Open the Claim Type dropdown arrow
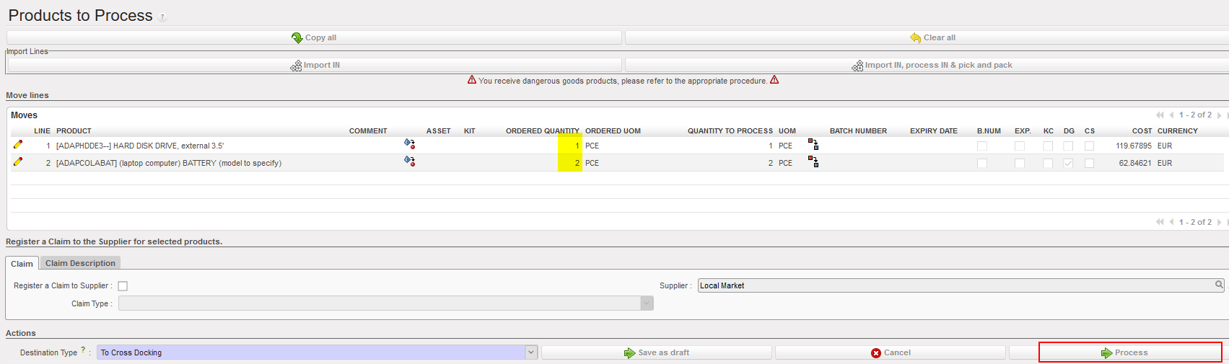The width and height of the screenshot is (1229, 364). click(647, 303)
